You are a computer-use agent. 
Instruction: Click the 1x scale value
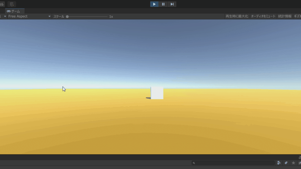click(x=111, y=17)
